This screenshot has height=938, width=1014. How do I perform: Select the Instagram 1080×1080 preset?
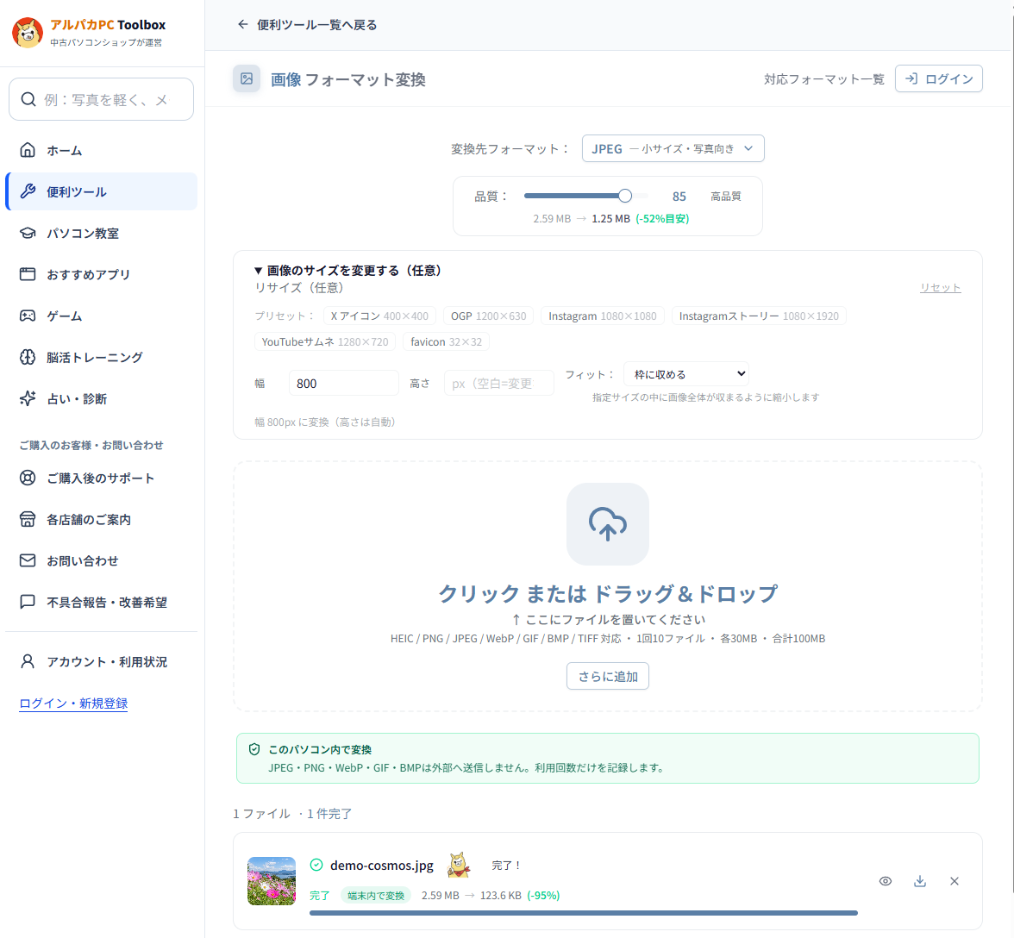(602, 316)
